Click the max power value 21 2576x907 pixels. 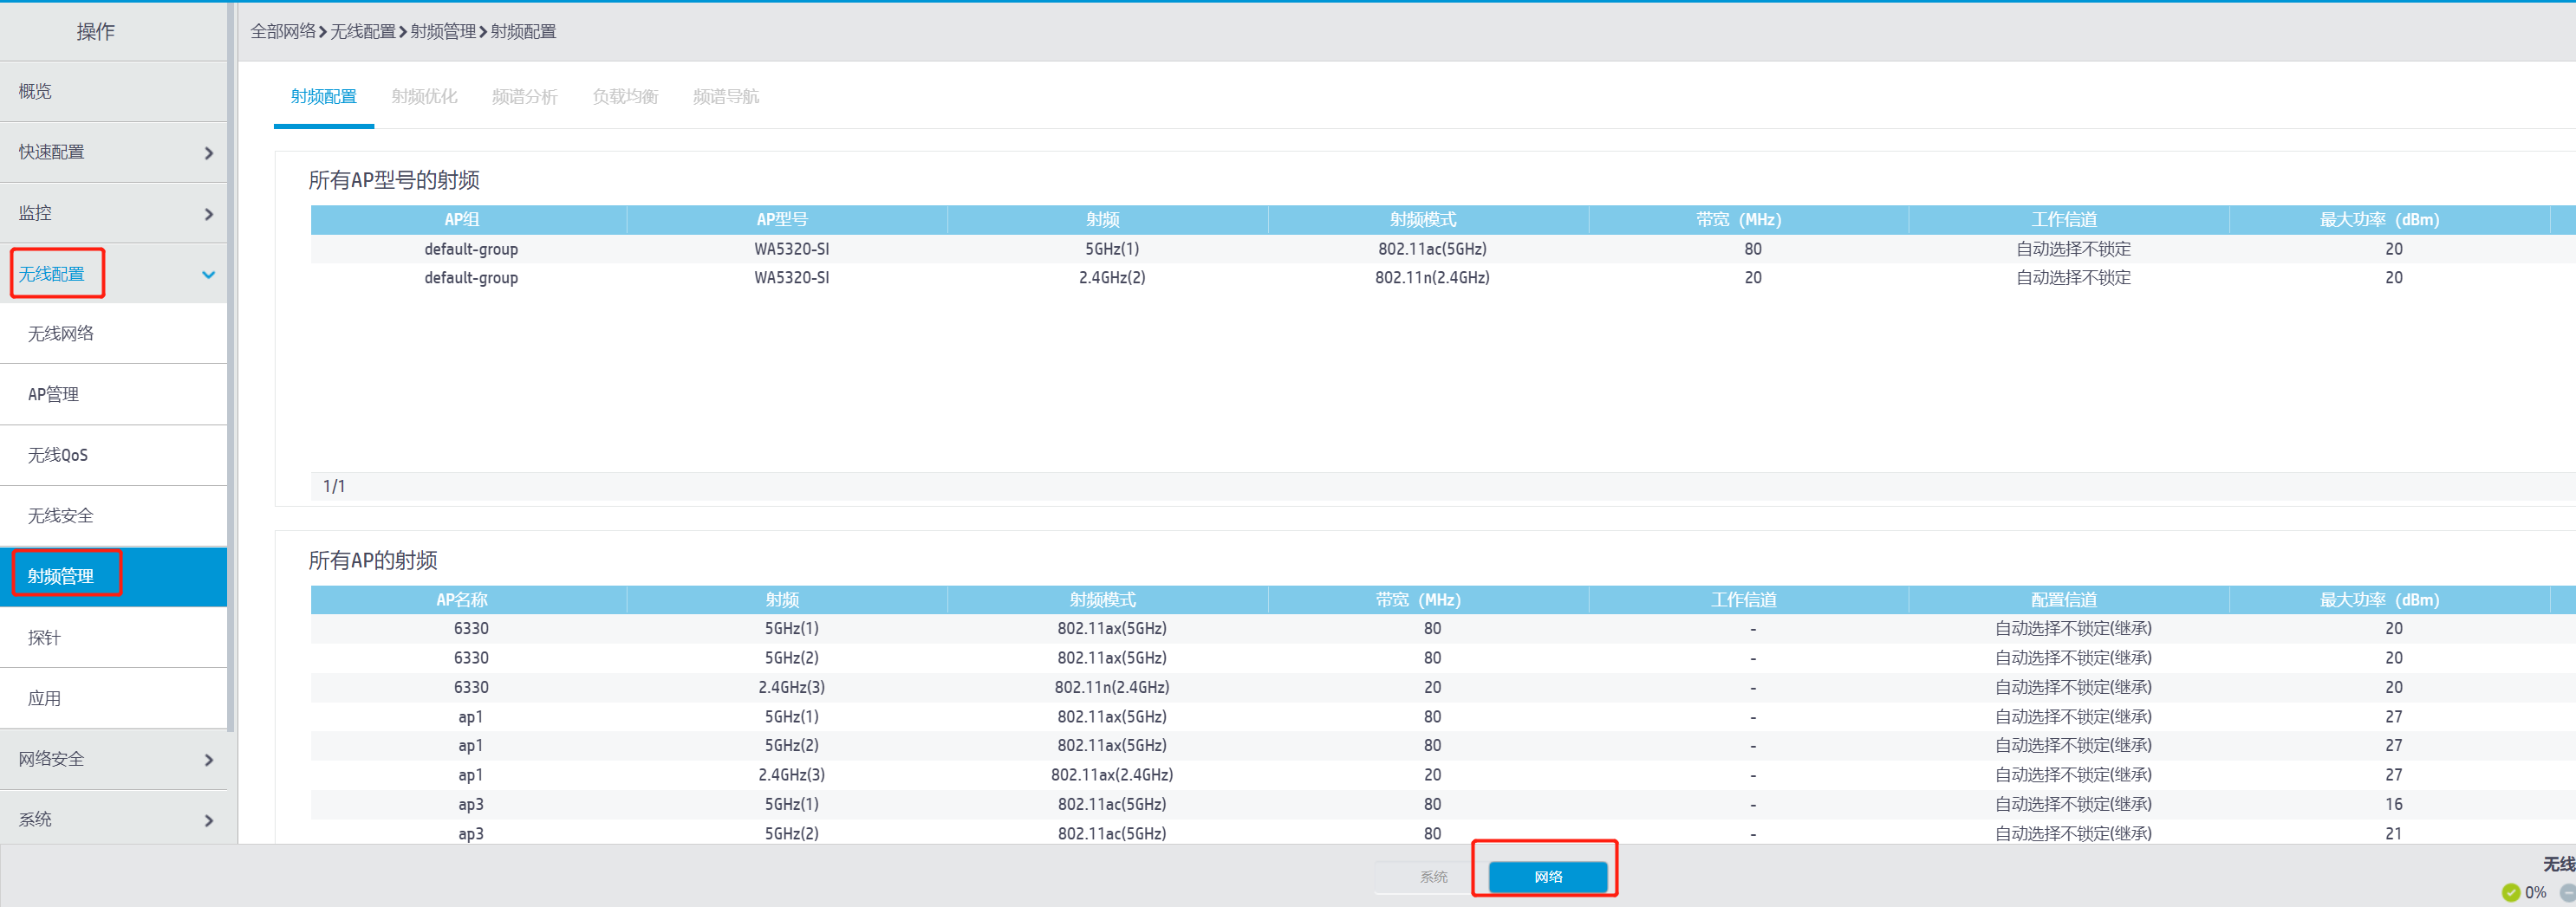click(2394, 834)
